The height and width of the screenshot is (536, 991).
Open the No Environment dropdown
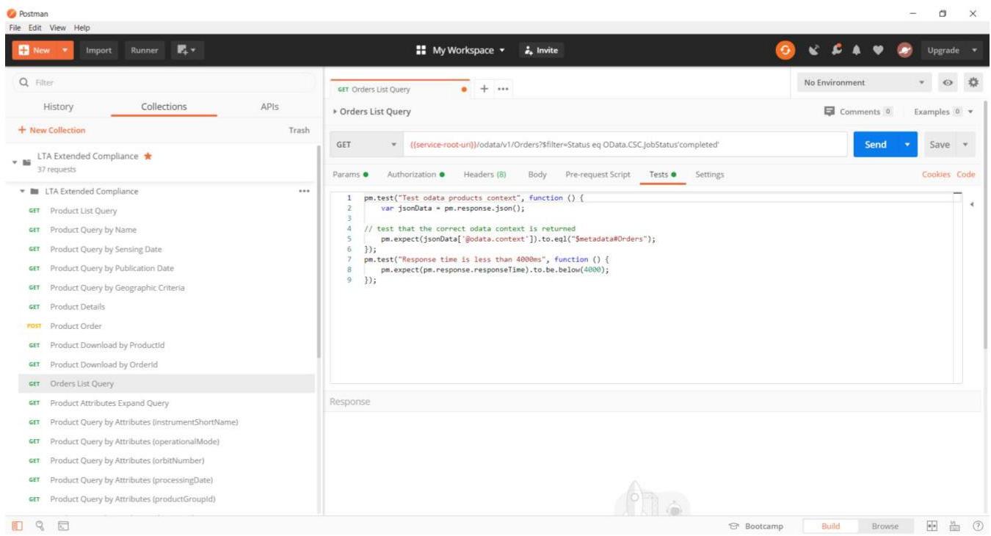(x=864, y=83)
